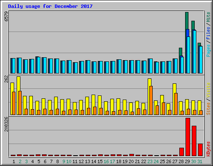Click the red KBytes bar for day 30
Screen dimensions: 213x166
pos(194,141)
